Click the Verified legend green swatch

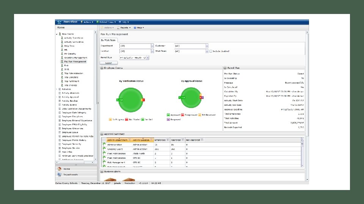(x=143, y=120)
